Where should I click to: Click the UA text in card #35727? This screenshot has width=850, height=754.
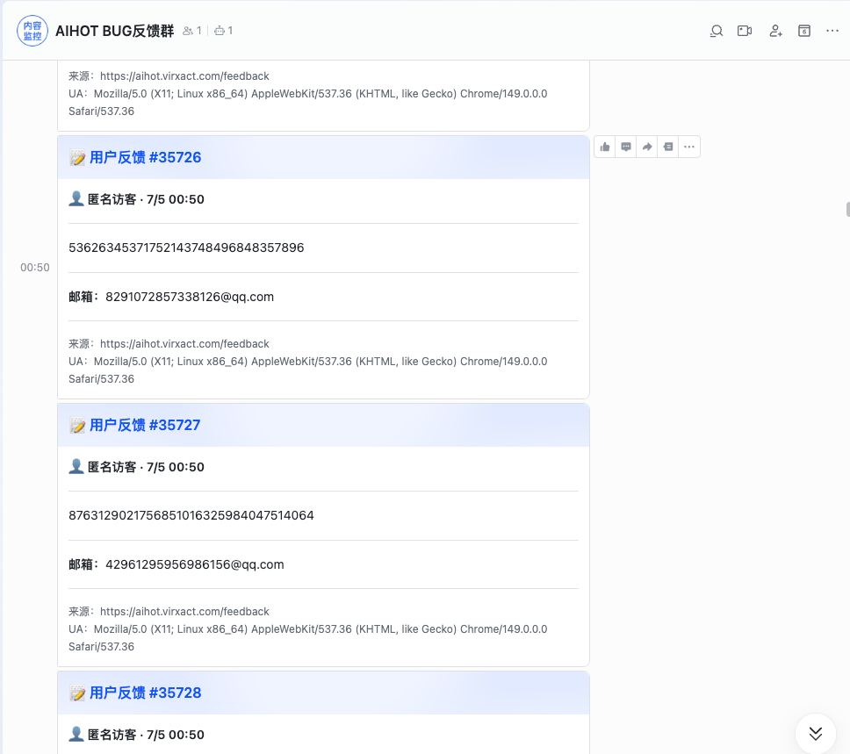click(308, 638)
